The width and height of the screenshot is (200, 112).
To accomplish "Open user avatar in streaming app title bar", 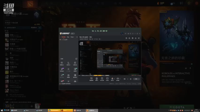I will click(122, 34).
